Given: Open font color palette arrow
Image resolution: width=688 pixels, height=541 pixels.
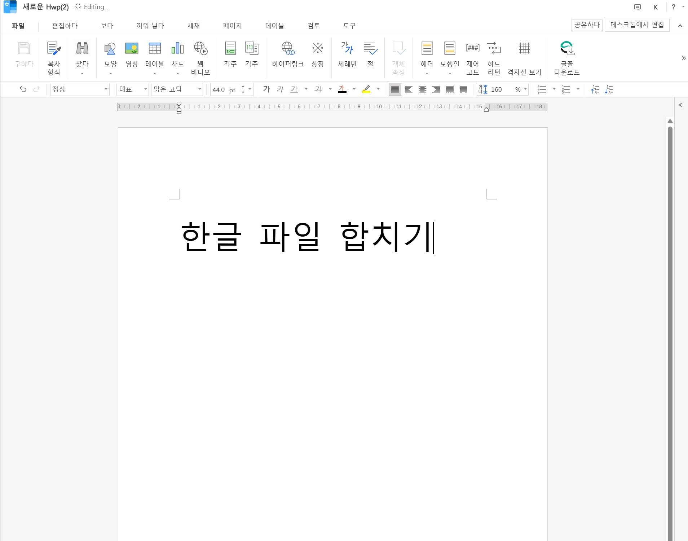Looking at the screenshot, I should tap(354, 89).
